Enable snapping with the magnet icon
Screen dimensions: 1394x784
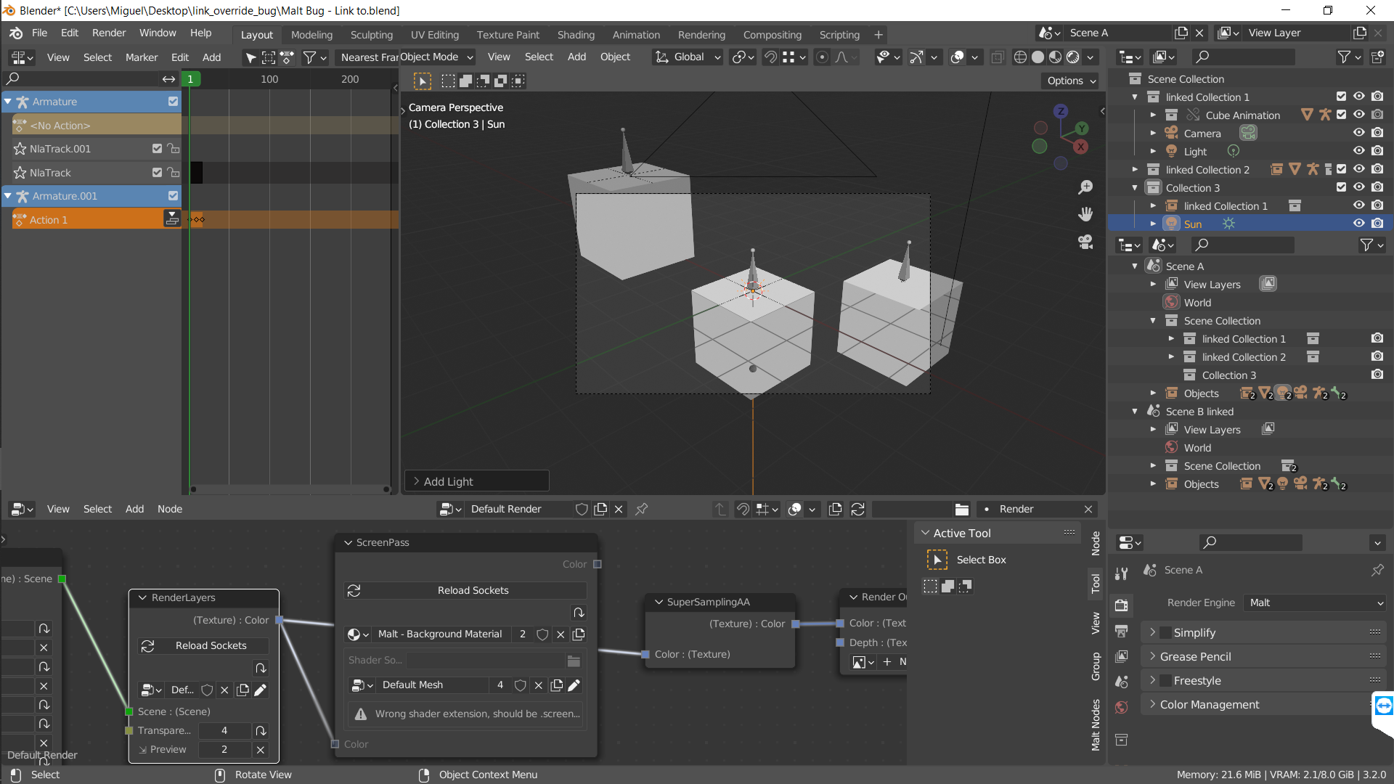(770, 57)
